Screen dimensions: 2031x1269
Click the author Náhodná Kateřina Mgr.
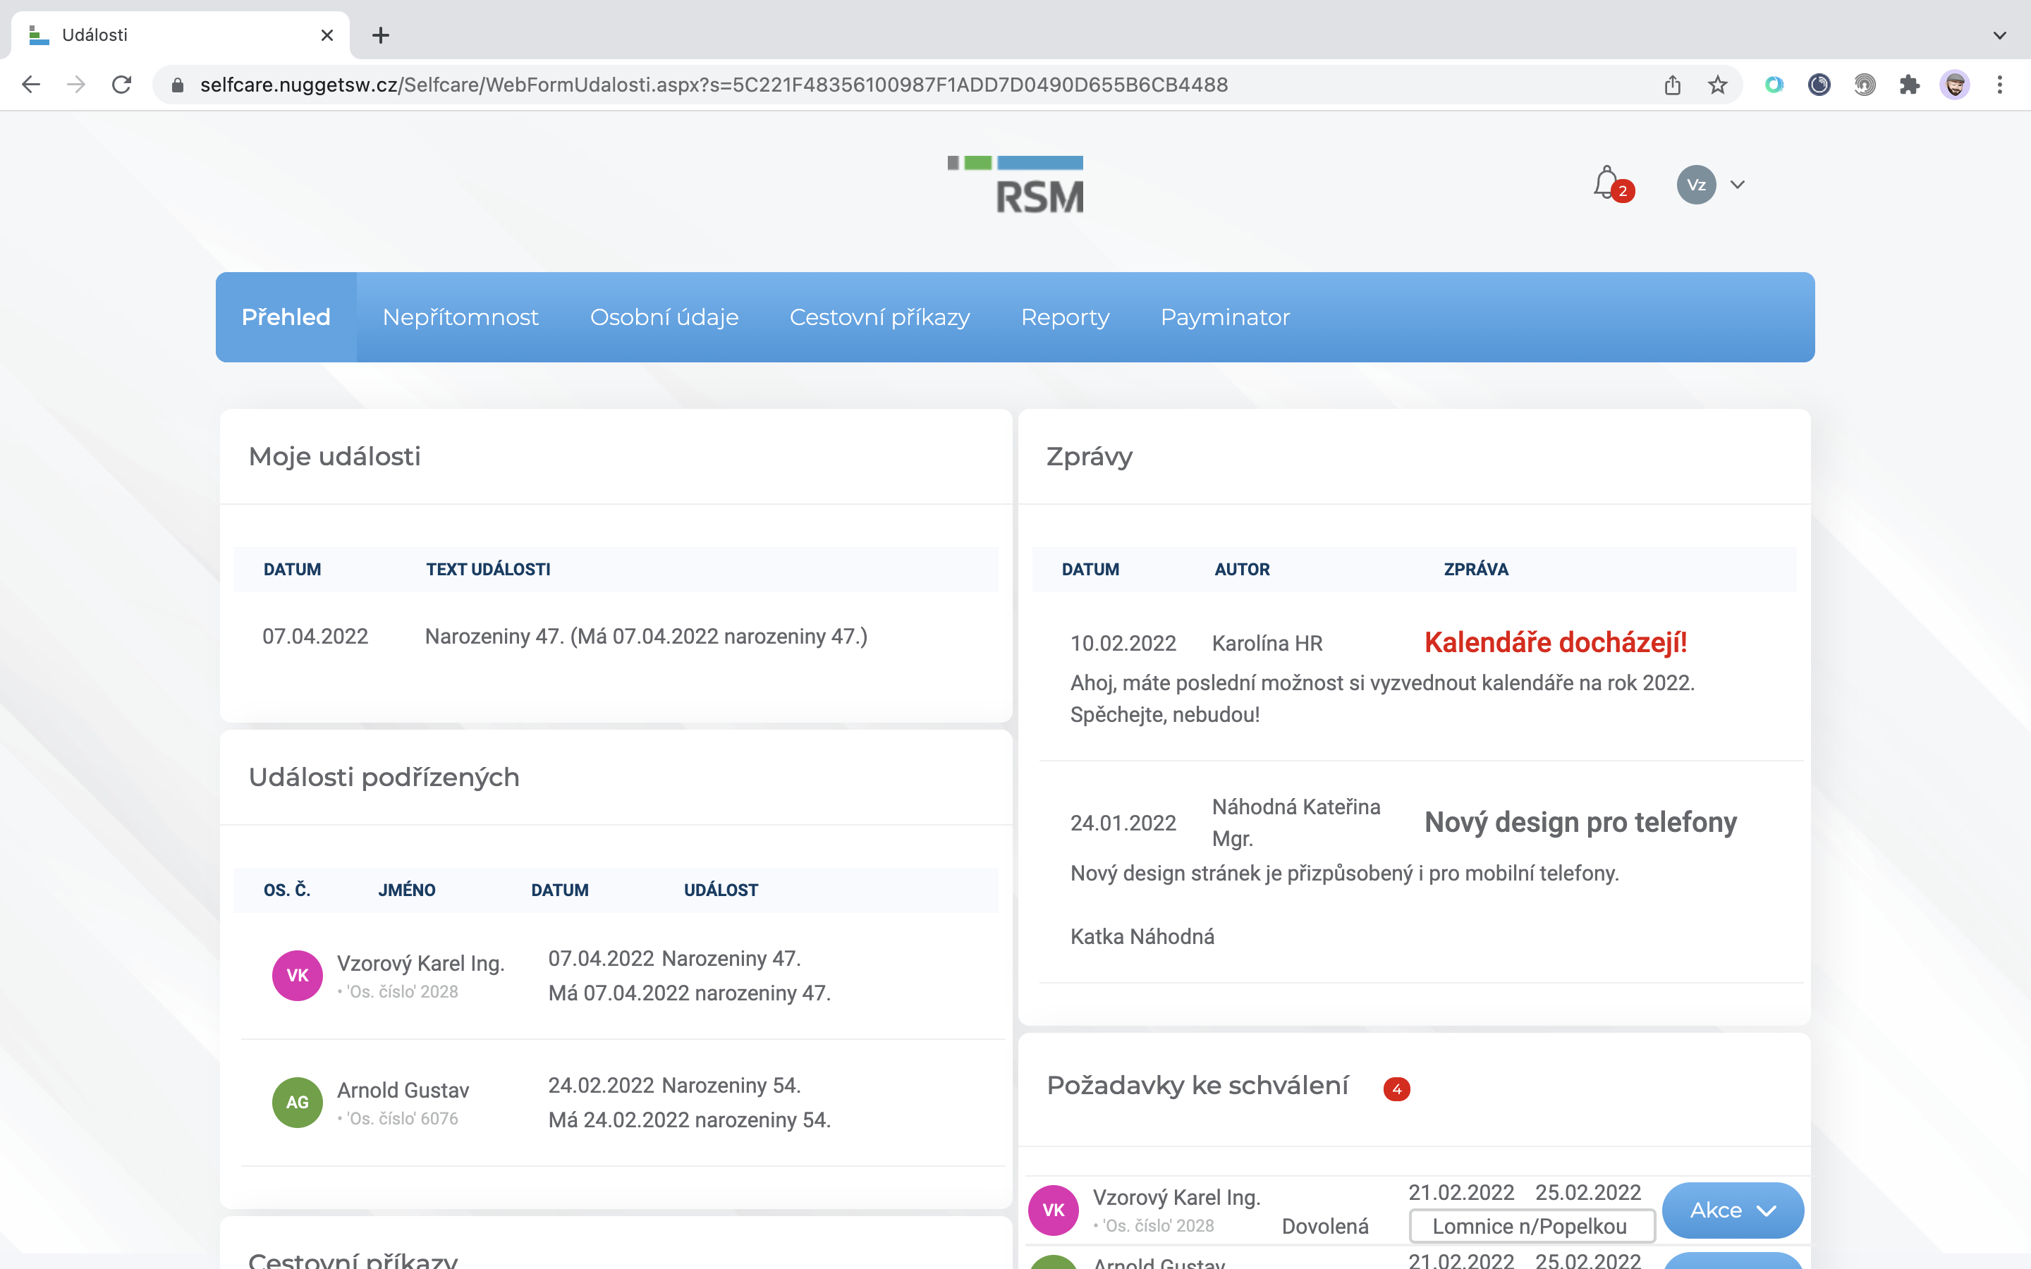1295,823
